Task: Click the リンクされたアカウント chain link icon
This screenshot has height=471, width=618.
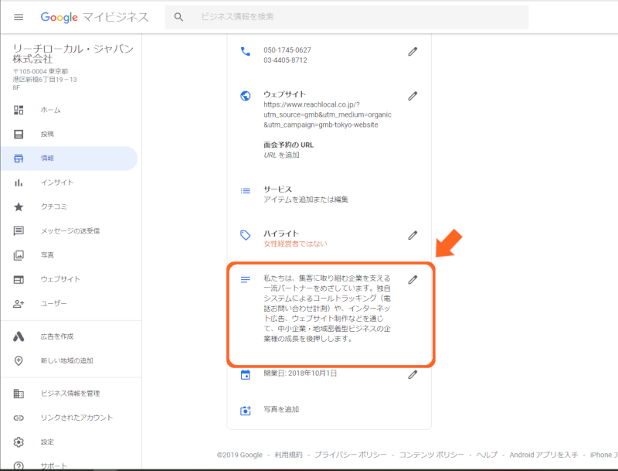Action: click(x=19, y=418)
